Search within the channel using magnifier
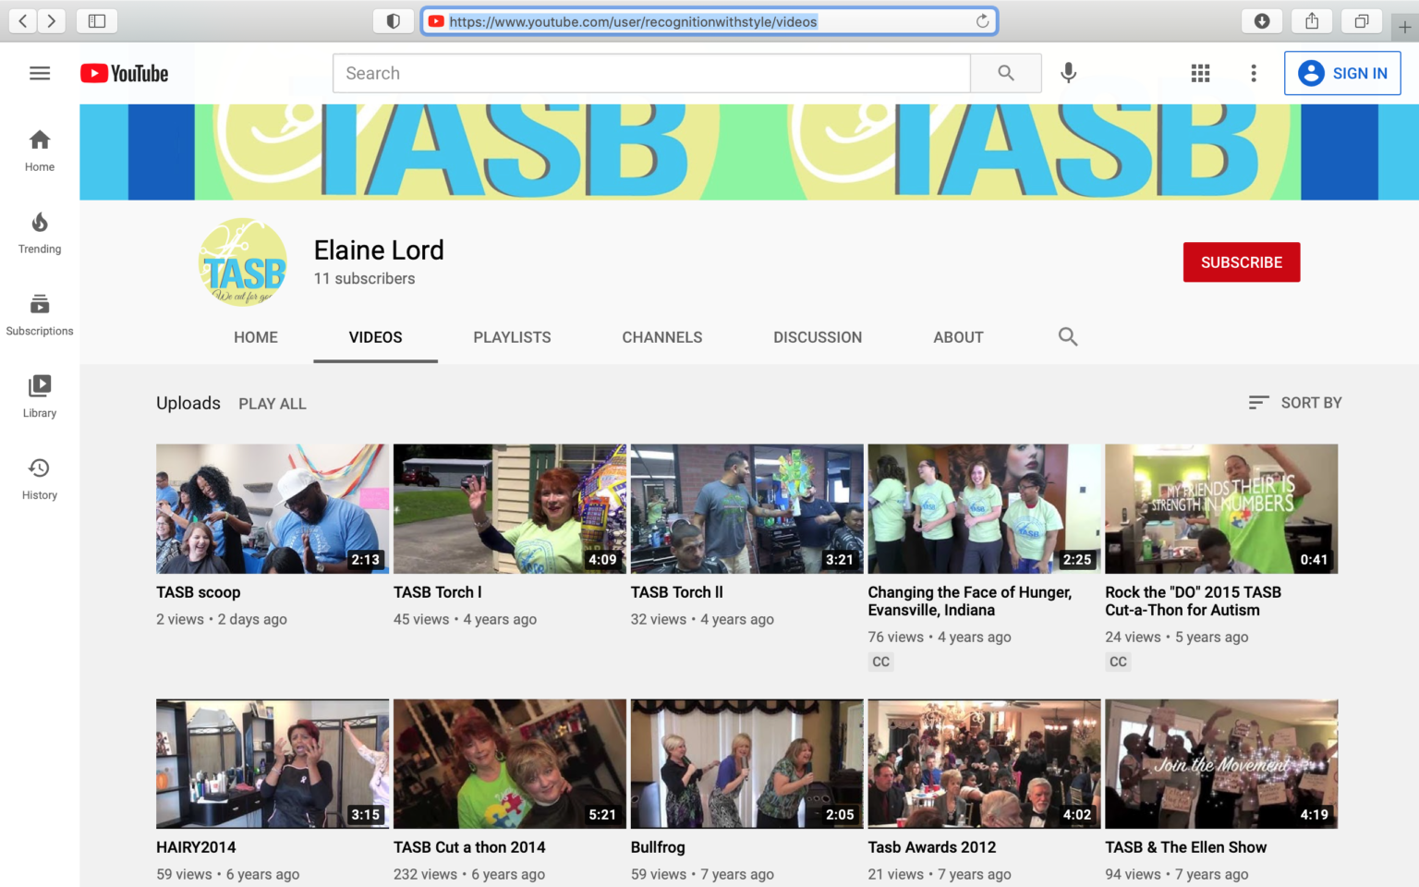Image resolution: width=1419 pixels, height=887 pixels. [x=1067, y=337]
